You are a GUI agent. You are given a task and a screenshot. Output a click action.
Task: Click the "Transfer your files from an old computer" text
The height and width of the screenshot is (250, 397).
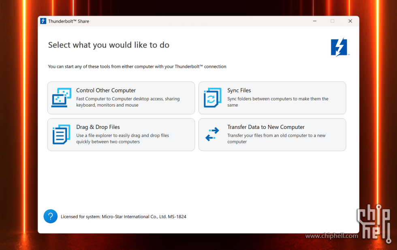click(x=276, y=139)
